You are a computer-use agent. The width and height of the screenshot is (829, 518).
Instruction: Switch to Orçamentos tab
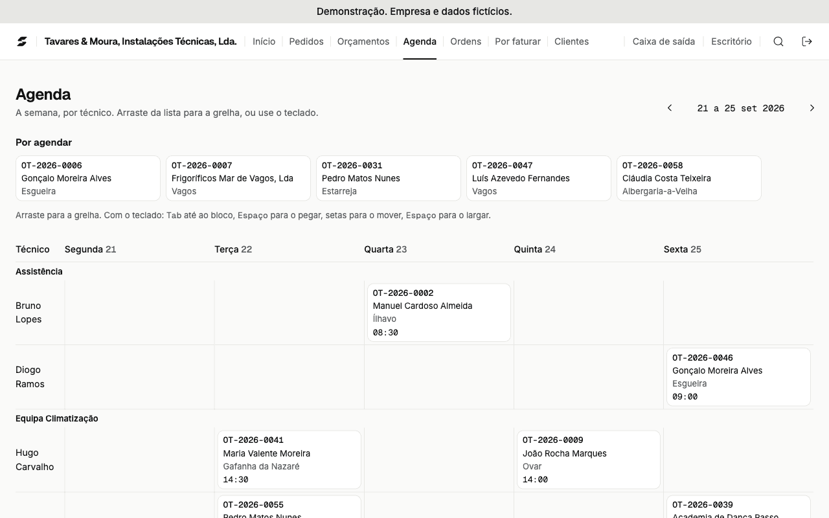363,41
